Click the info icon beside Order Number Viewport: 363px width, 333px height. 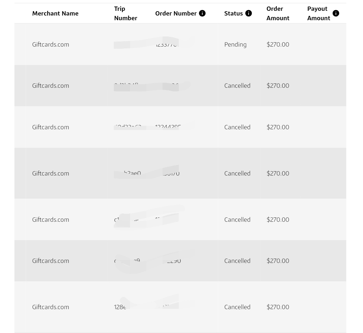[202, 13]
